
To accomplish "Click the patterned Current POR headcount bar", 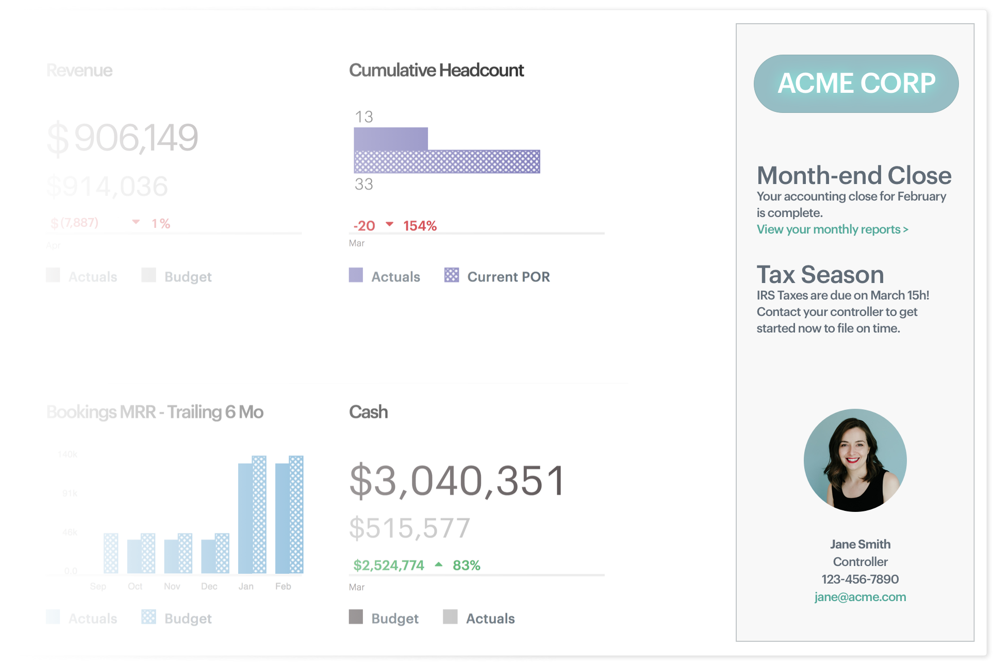I will tap(447, 161).
